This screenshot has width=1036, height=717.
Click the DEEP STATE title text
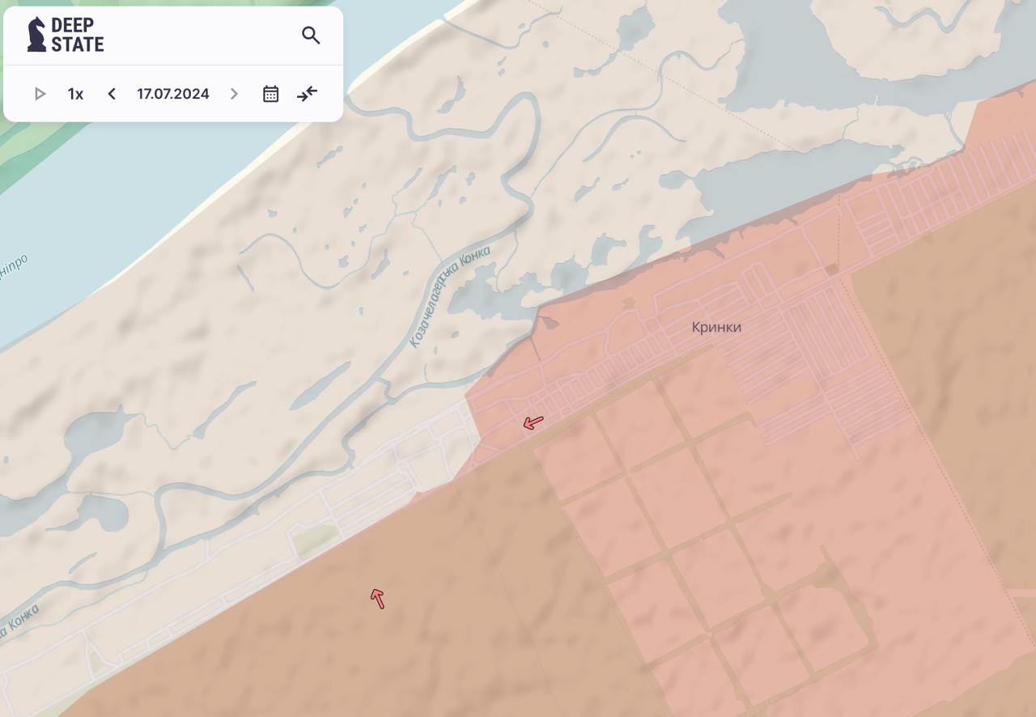coord(77,35)
